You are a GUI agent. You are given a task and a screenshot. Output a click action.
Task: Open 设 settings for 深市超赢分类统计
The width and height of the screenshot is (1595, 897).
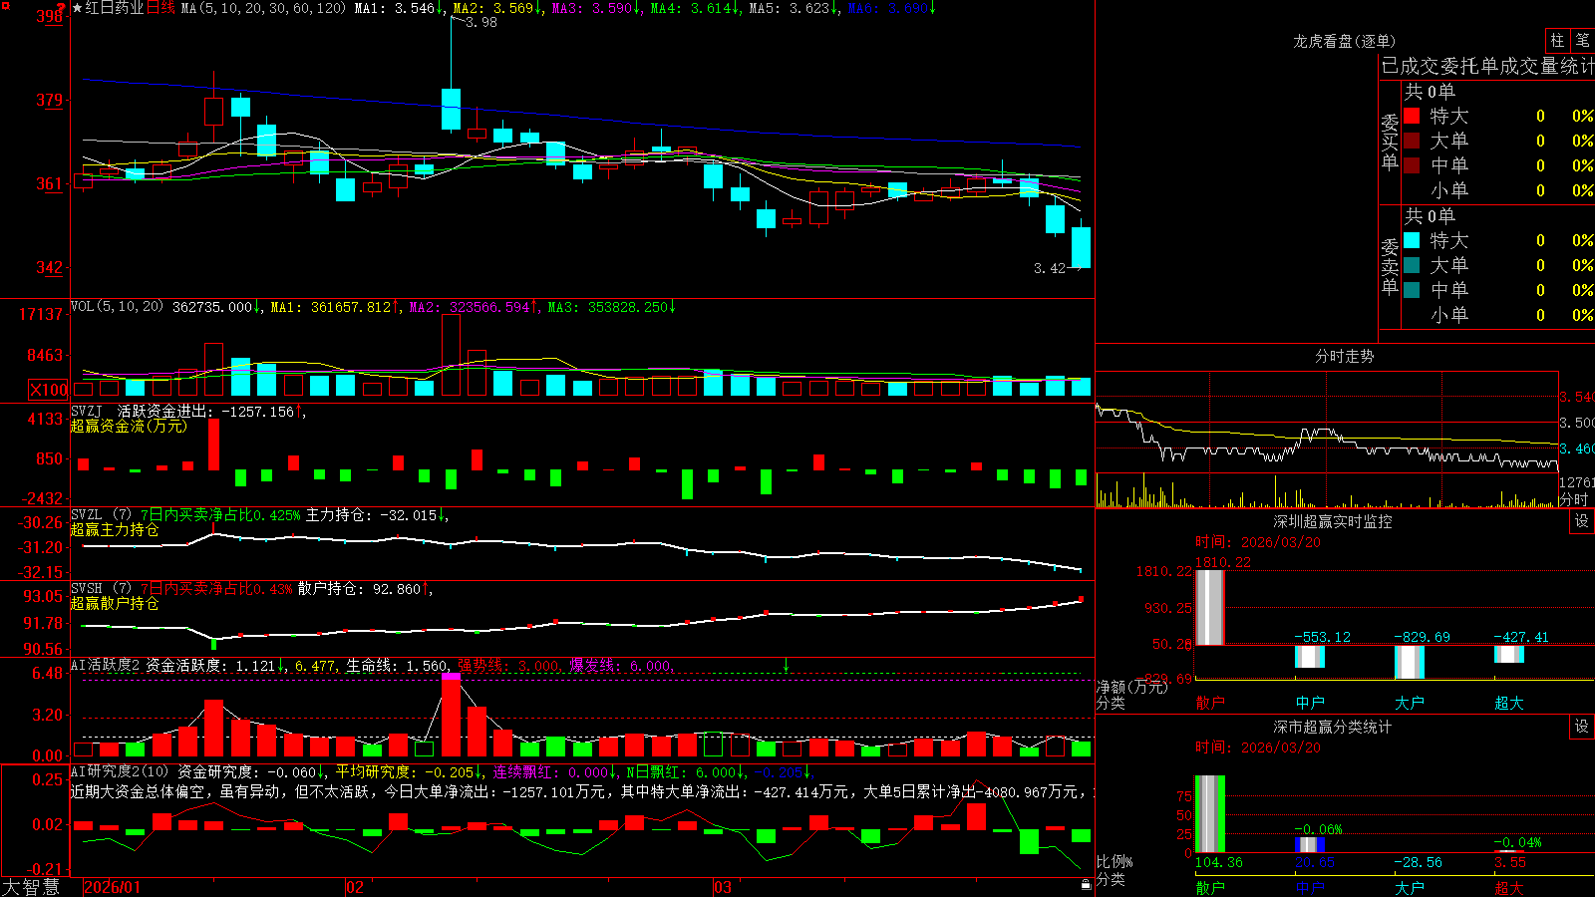tap(1582, 727)
